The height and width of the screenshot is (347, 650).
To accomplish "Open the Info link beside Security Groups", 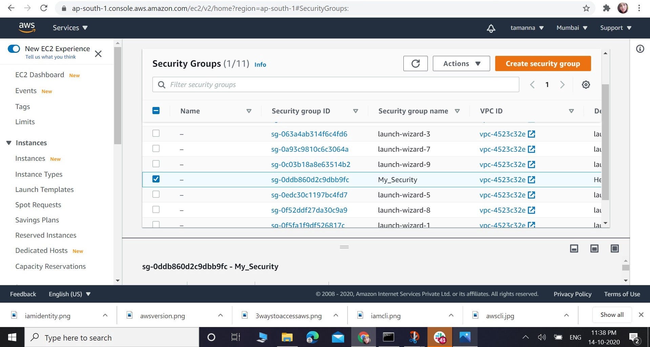I will point(260,65).
